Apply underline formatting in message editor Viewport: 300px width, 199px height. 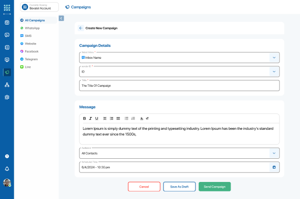coord(97,118)
